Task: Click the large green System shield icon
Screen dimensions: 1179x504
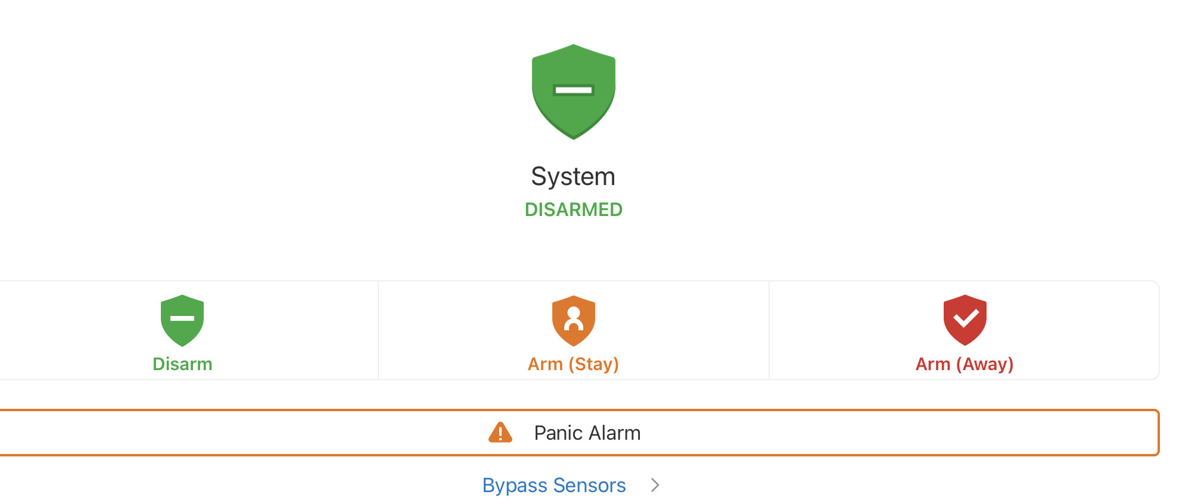Action: [573, 92]
